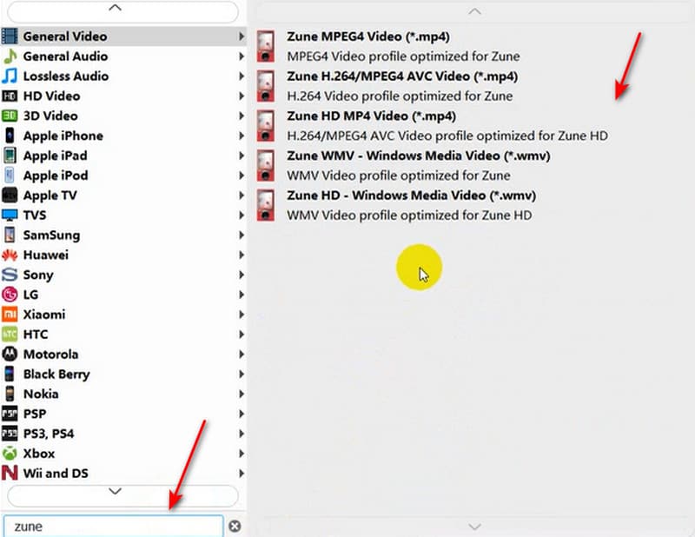Open the PSP category
This screenshot has height=537, width=695.
[x=123, y=414]
